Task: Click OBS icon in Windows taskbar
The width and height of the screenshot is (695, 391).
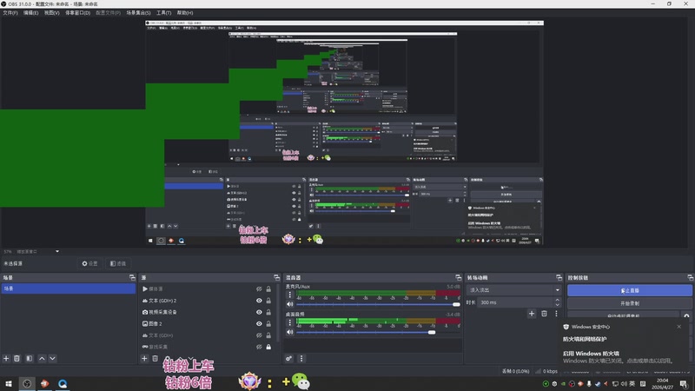Action: click(x=27, y=383)
